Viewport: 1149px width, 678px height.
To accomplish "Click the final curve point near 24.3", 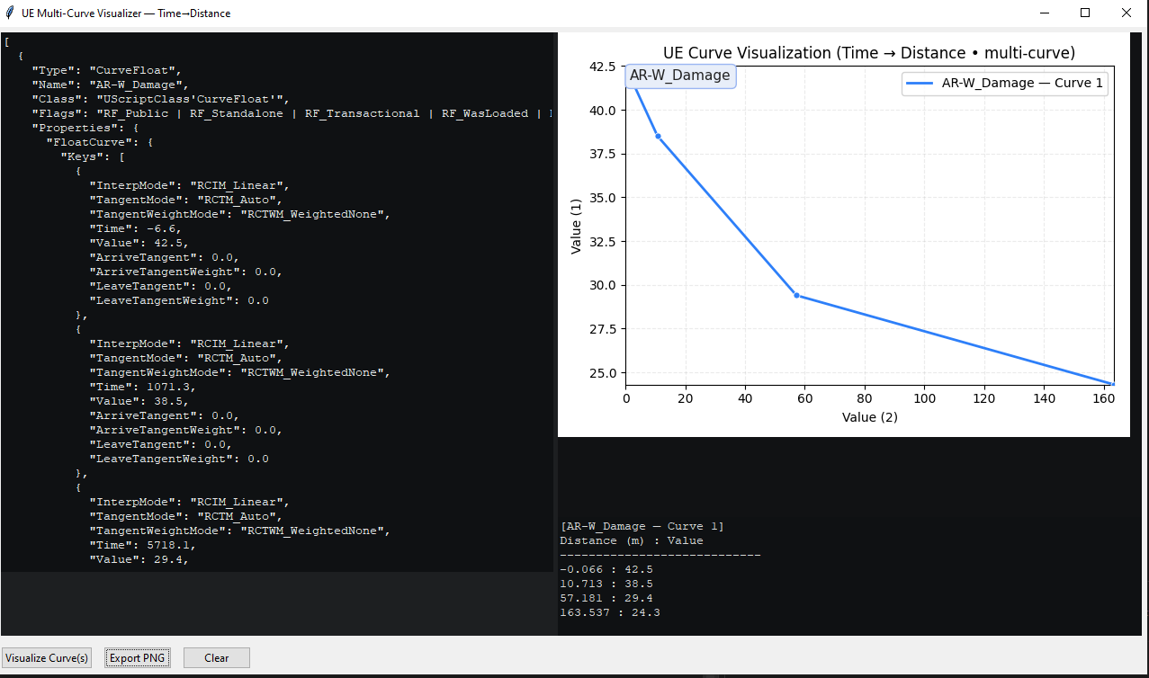I will (1112, 384).
